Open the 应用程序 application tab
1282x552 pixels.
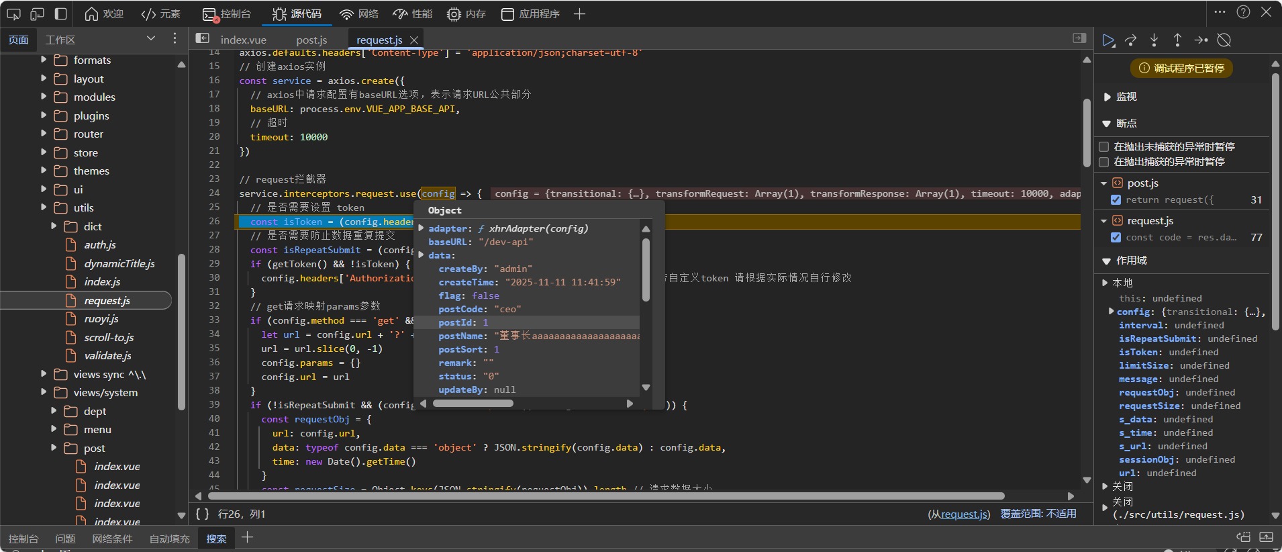coord(530,13)
